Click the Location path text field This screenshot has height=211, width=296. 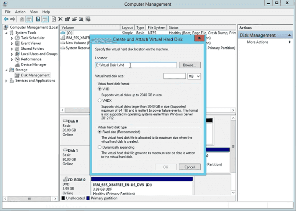coord(136,65)
